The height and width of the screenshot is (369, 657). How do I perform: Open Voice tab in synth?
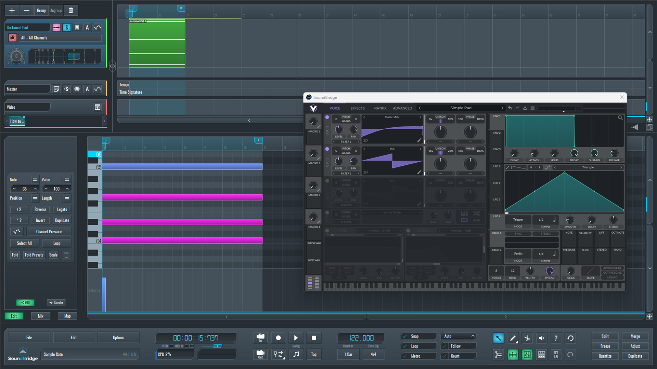(335, 108)
